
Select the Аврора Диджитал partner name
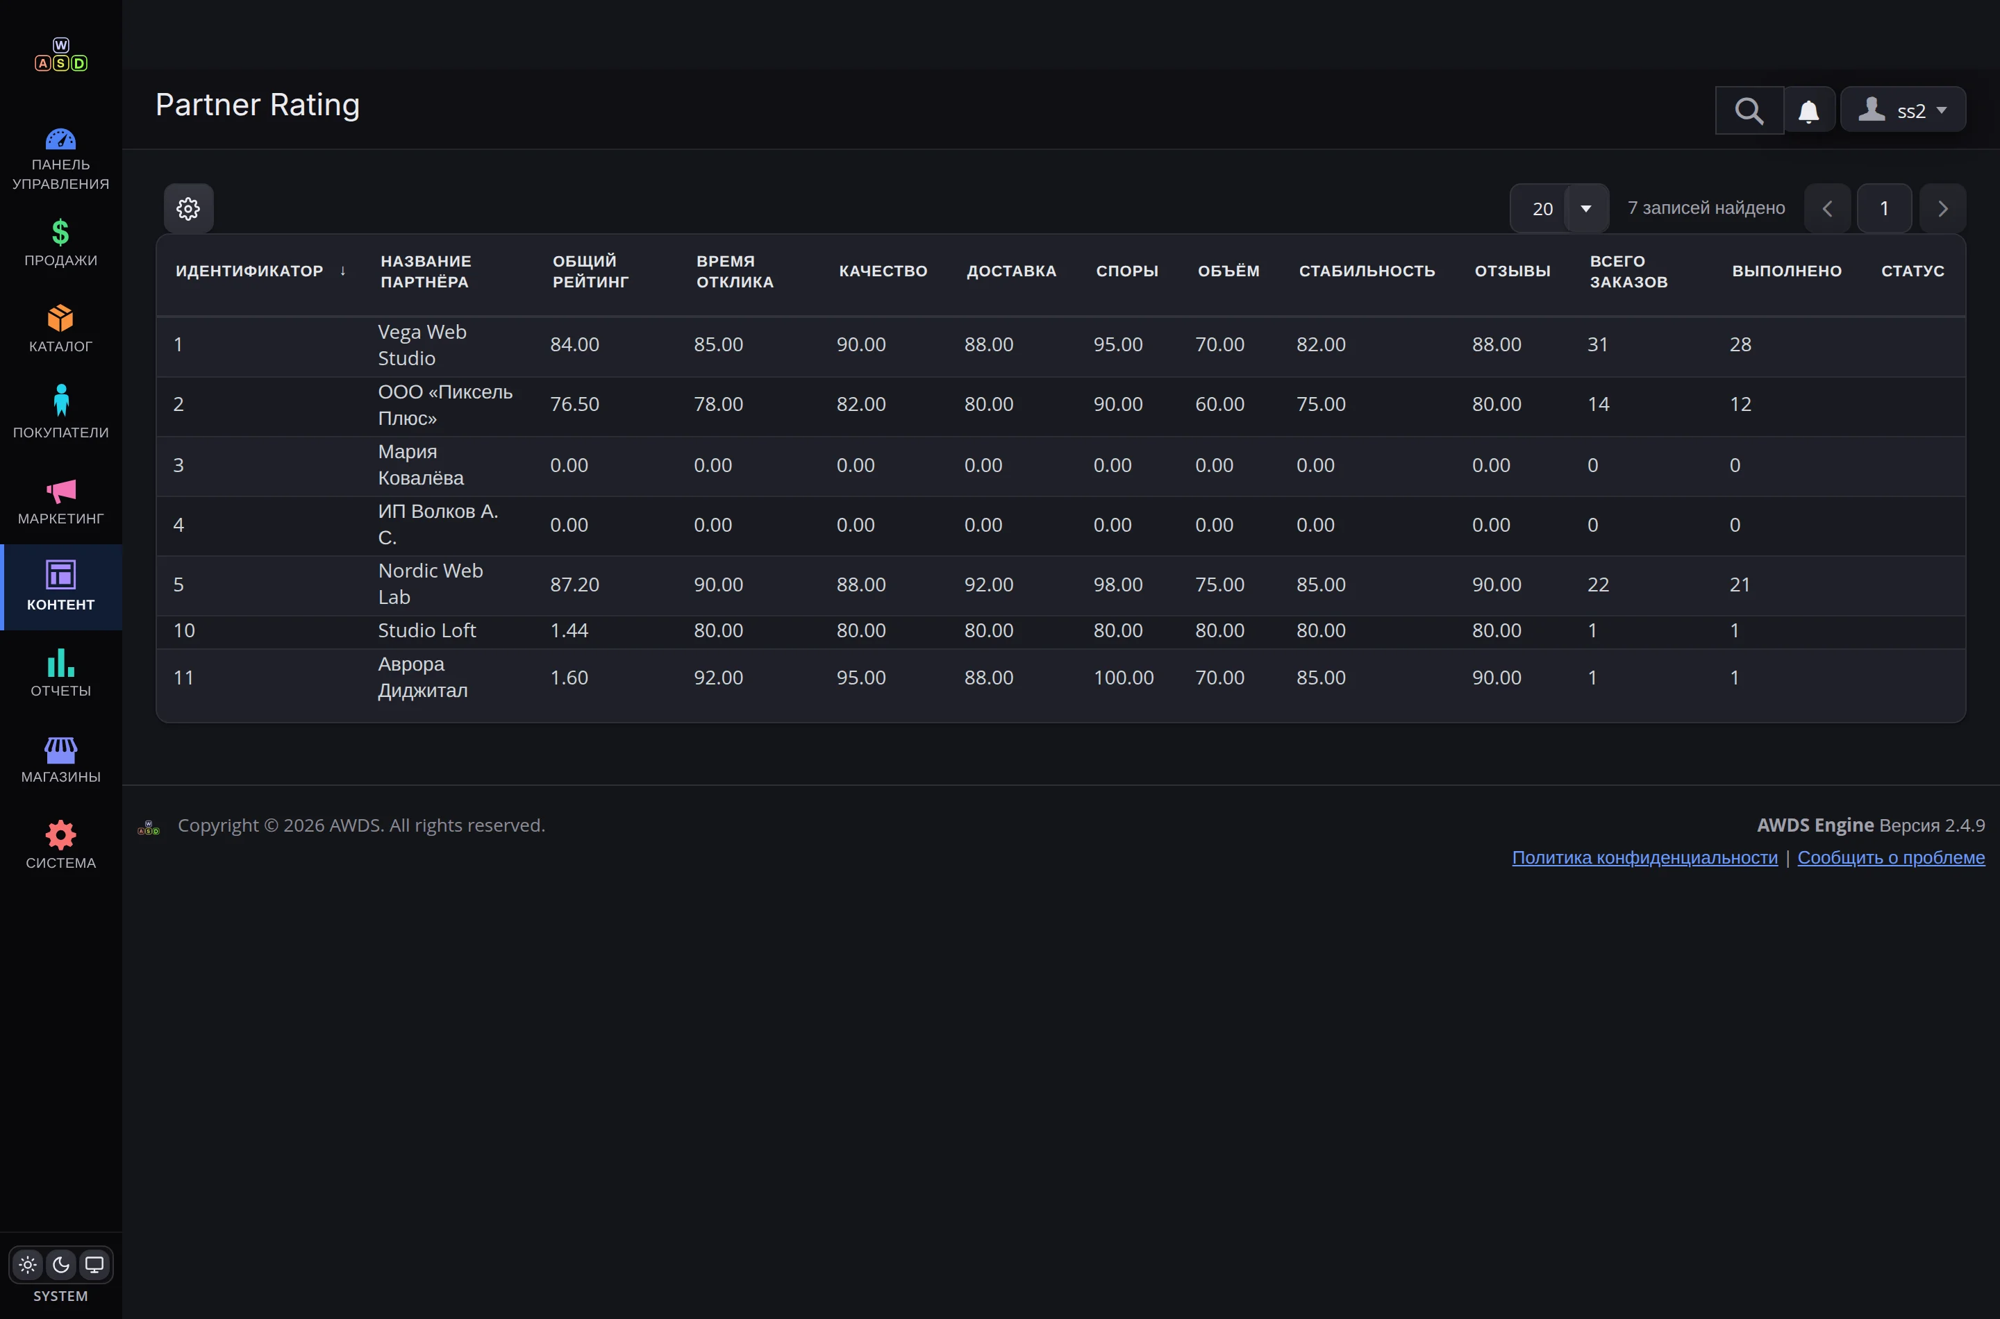(422, 677)
